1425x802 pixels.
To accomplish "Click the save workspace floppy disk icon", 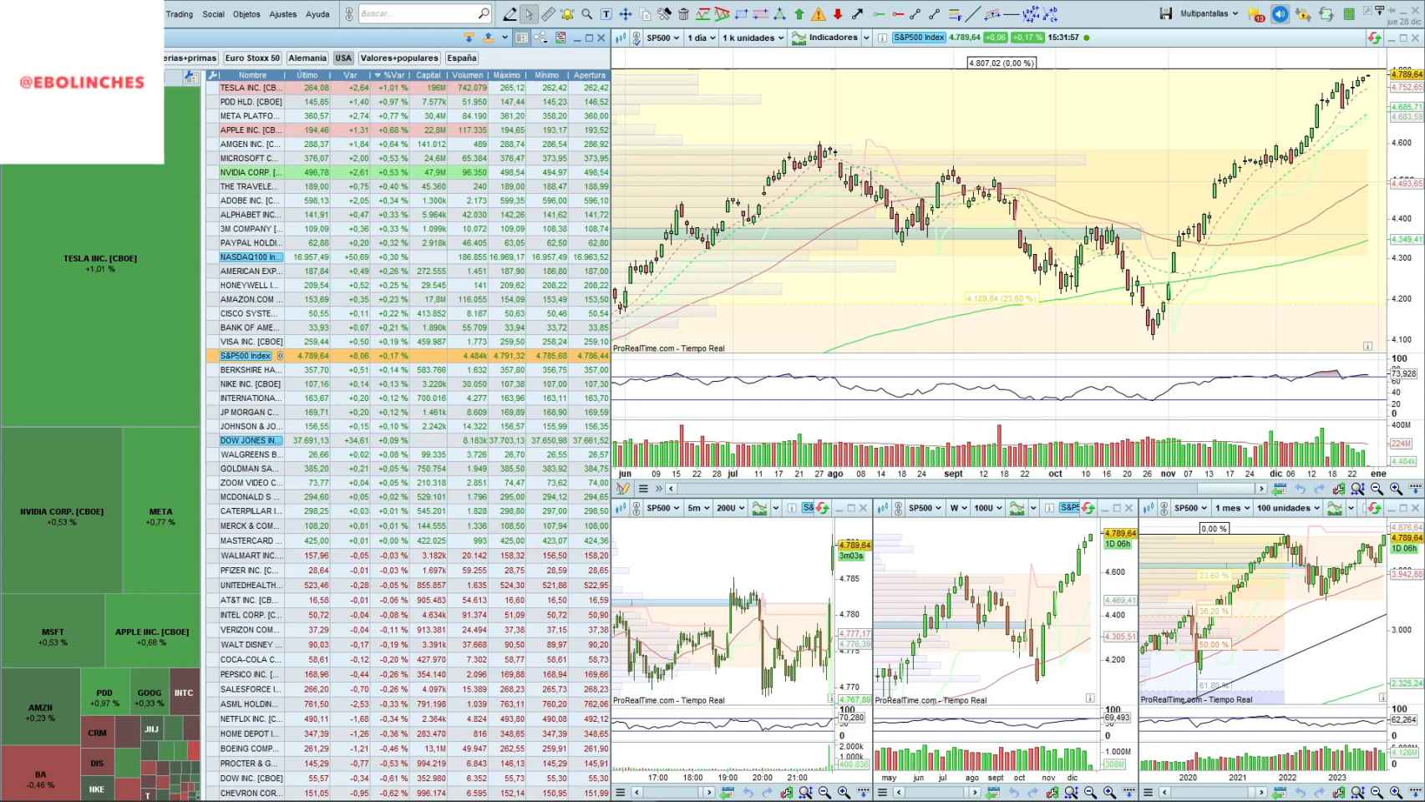I will 1166,13.
